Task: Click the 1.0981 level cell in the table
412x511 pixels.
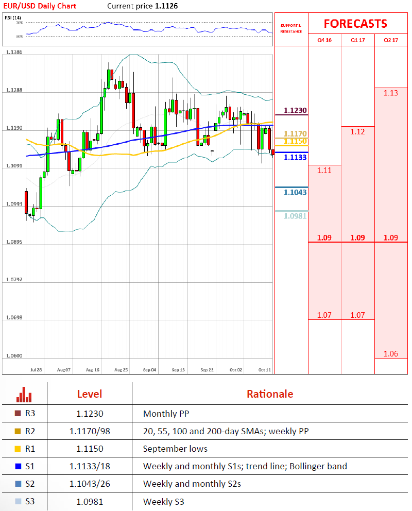Action: [x=90, y=502]
